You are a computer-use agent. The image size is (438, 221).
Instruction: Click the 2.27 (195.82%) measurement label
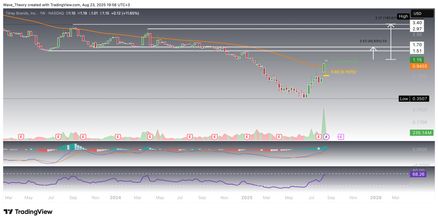pyautogui.click(x=385, y=18)
